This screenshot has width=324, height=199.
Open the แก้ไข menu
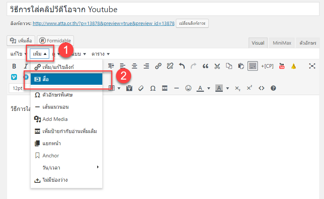18,54
